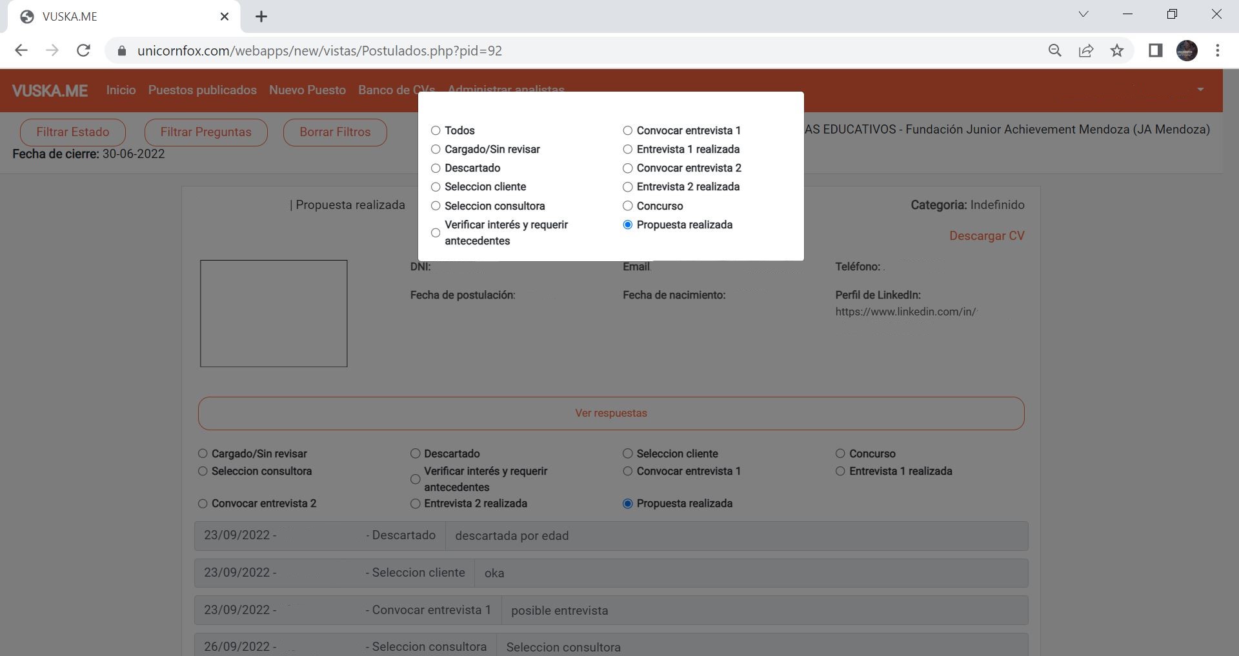Open Chrome three-dot menu
Screen dimensions: 1239x656
[x=1217, y=50]
